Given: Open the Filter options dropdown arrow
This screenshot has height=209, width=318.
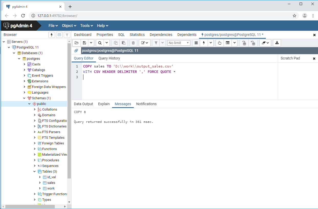Looking at the screenshot, I should click(162, 43).
